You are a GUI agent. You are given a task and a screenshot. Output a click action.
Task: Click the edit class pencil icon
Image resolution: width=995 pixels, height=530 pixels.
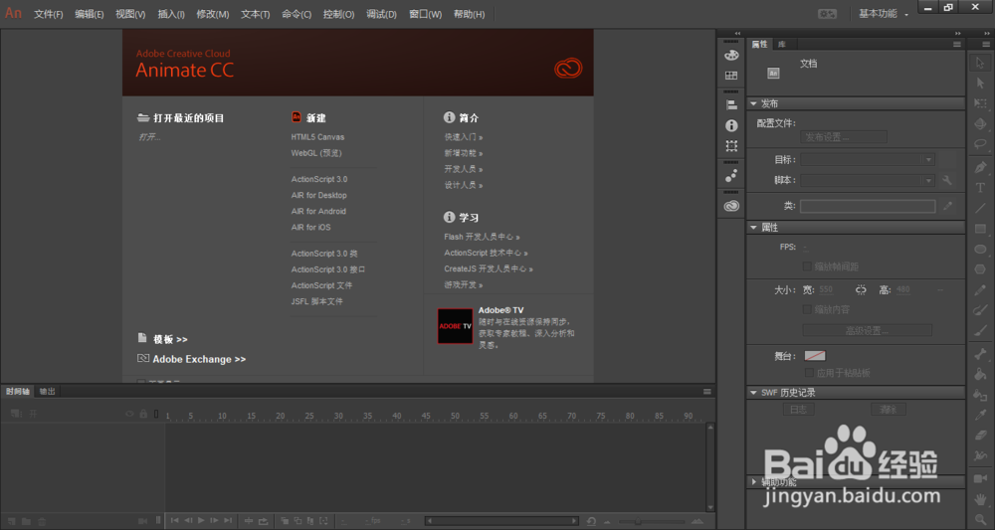947,206
